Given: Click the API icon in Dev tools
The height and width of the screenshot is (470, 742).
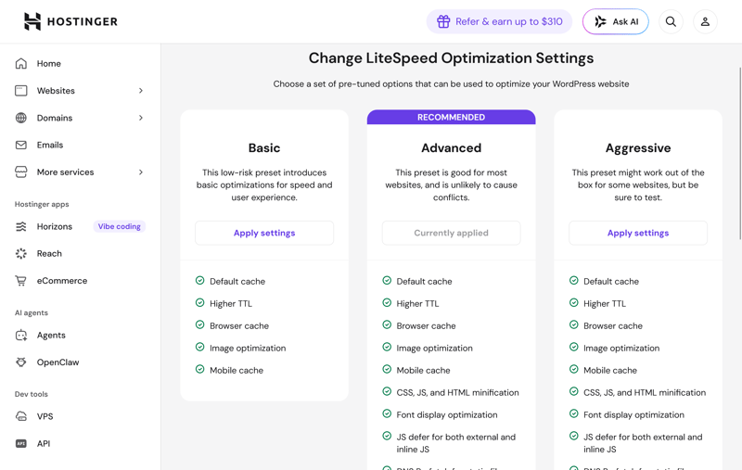Looking at the screenshot, I should pyautogui.click(x=20, y=443).
